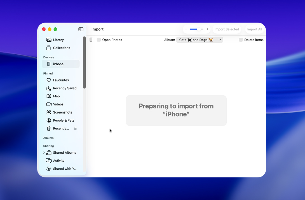Enable the Delete items checkbox
305x200 pixels.
pos(241,40)
